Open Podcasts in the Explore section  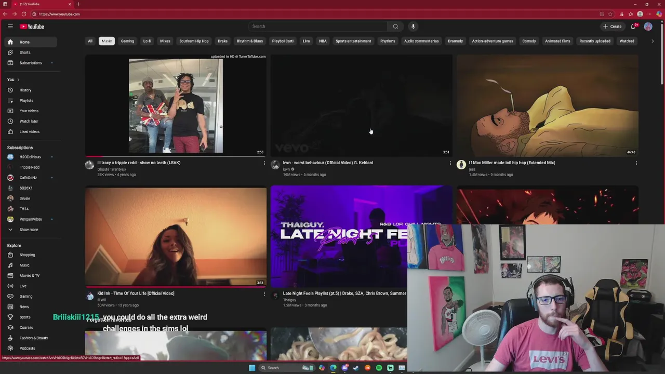[30, 348]
